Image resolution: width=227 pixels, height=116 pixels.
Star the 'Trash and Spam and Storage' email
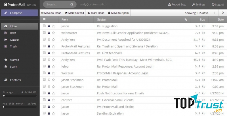pyautogui.click(x=53, y=46)
